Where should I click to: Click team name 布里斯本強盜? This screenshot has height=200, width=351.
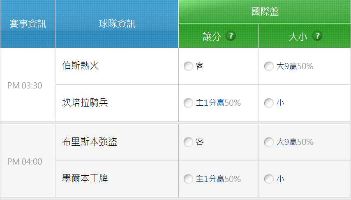(x=90, y=142)
